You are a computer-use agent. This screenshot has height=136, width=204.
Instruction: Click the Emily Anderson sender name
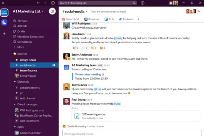82,55
